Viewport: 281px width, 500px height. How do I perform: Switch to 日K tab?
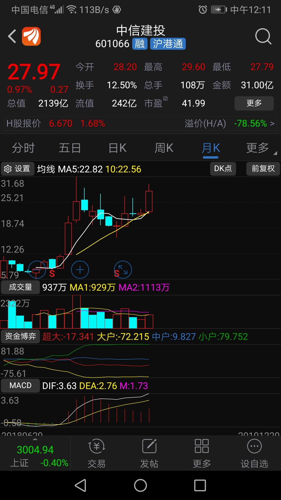tap(117, 148)
